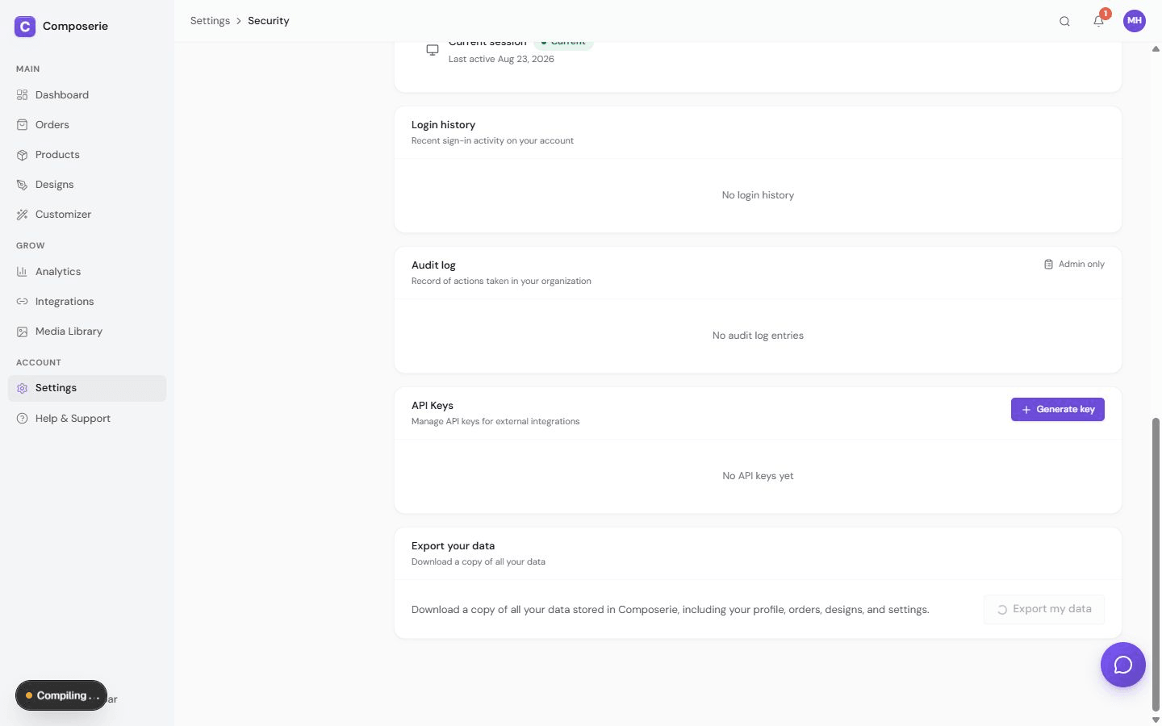Click the Generate key button
The height and width of the screenshot is (726, 1162).
(1057, 410)
